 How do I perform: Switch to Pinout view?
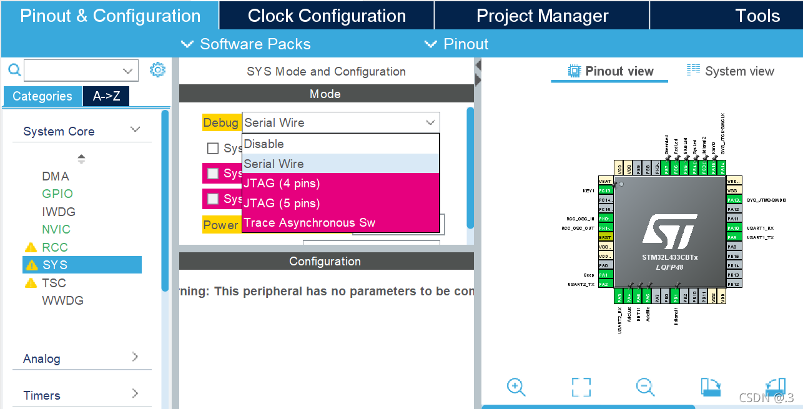click(610, 71)
